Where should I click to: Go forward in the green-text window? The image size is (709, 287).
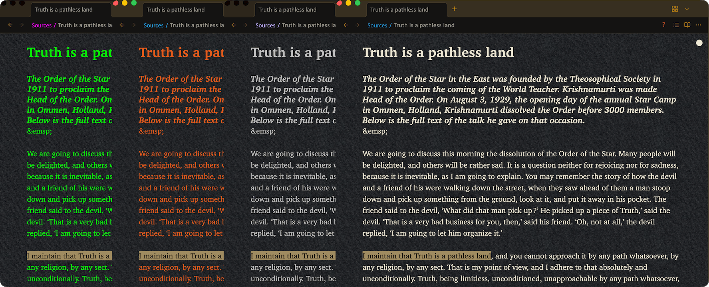[22, 25]
